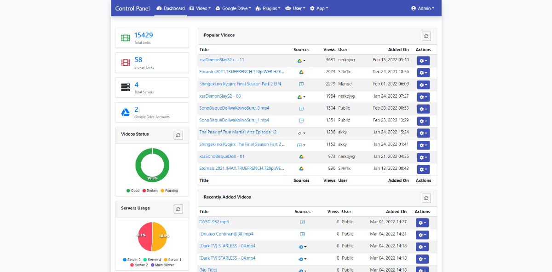Toggle Server 2 legend in Servers Usage
This screenshot has width=552, height=272.
point(138,265)
